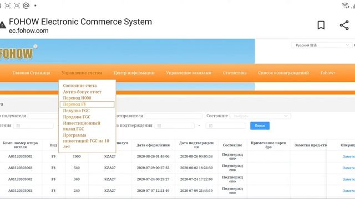Open Fohow+ menu
The image size is (355, 199).
click(328, 73)
